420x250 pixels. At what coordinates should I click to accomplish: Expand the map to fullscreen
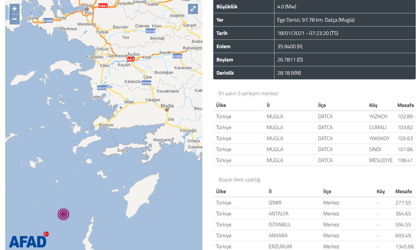193,9
